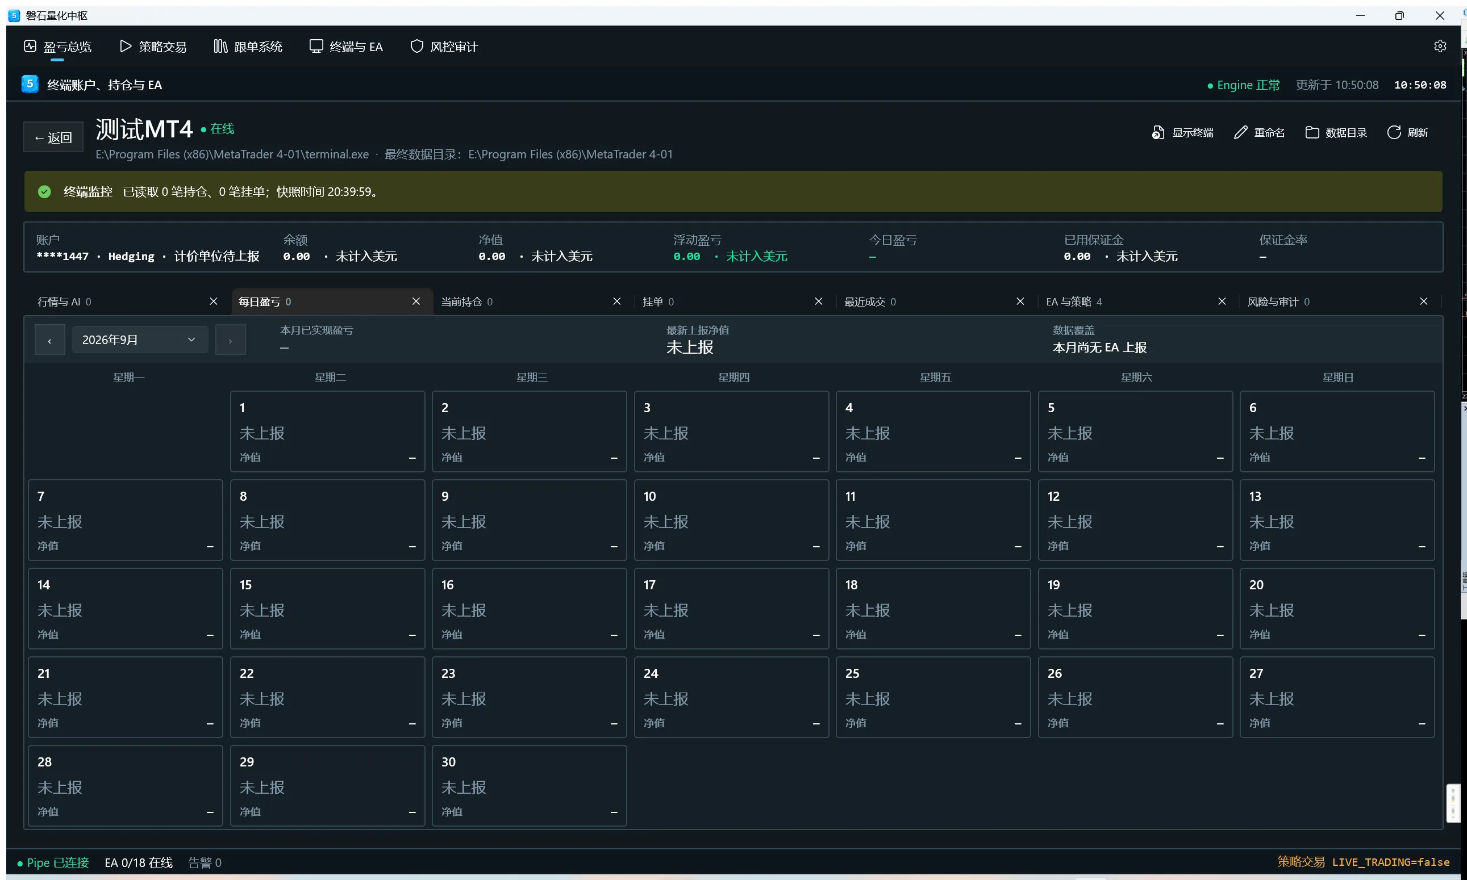
Task: Click the blue 5 app logo icon
Action: coord(30,83)
